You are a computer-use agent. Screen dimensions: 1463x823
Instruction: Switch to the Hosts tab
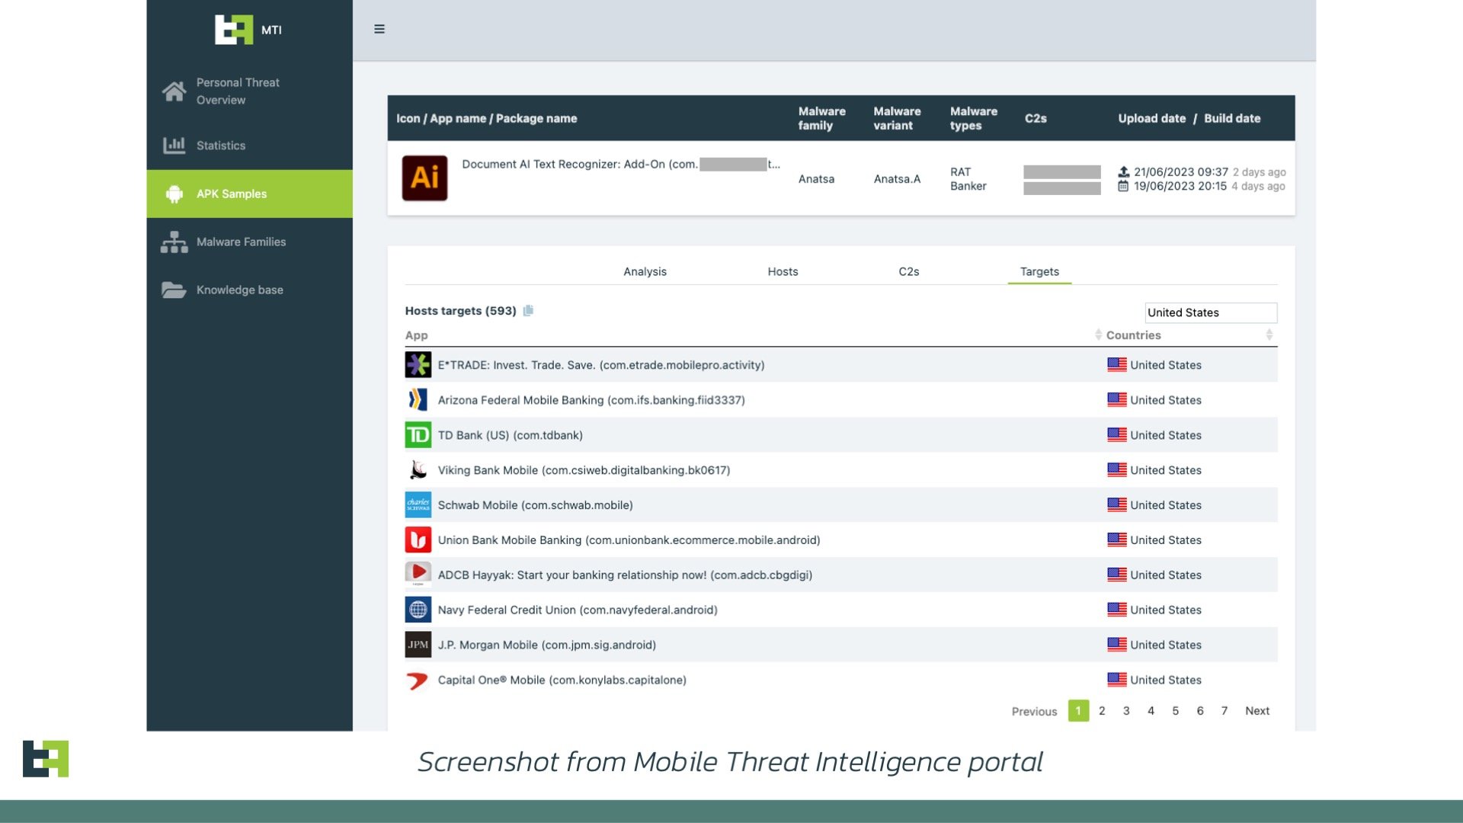tap(783, 271)
